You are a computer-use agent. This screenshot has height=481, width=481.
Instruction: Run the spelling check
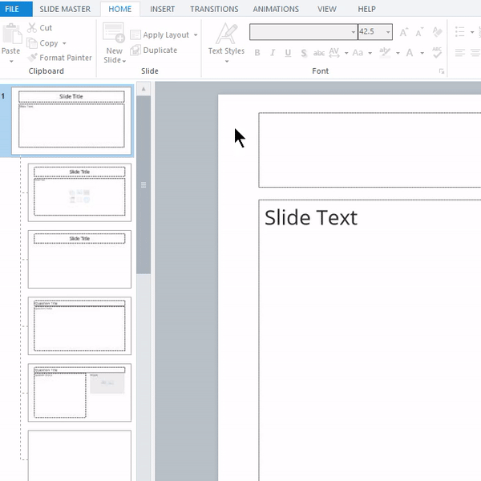(x=437, y=52)
